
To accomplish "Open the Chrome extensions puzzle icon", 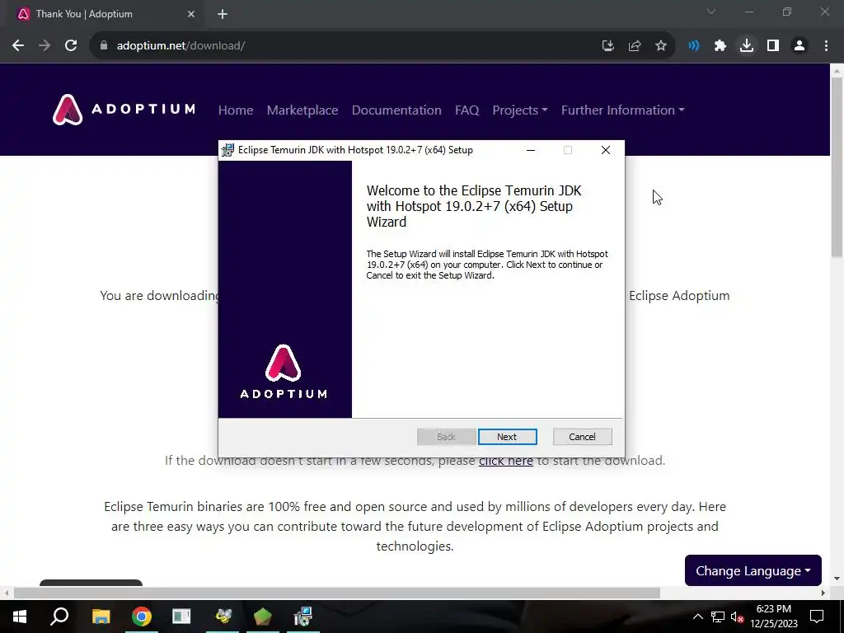I will 720,46.
